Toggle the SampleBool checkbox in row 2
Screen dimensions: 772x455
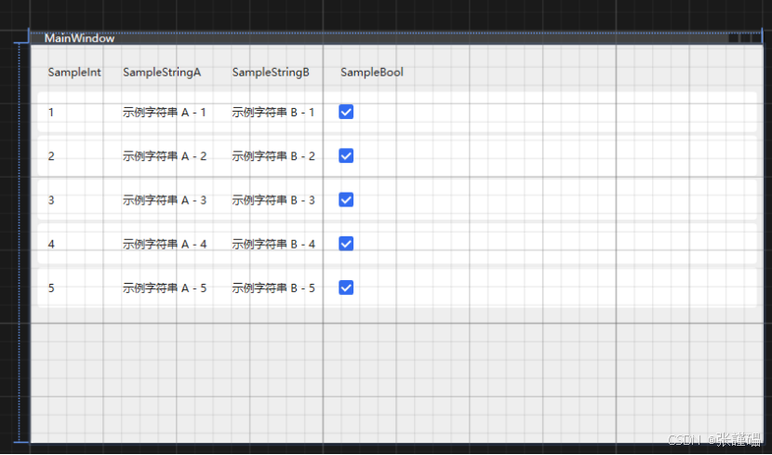tap(346, 155)
